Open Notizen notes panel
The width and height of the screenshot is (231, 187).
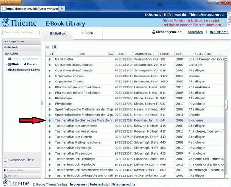22,176
